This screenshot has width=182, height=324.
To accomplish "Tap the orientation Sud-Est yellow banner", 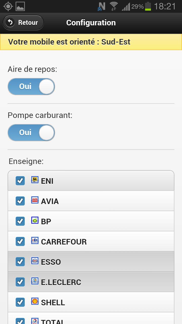I will coord(91,42).
